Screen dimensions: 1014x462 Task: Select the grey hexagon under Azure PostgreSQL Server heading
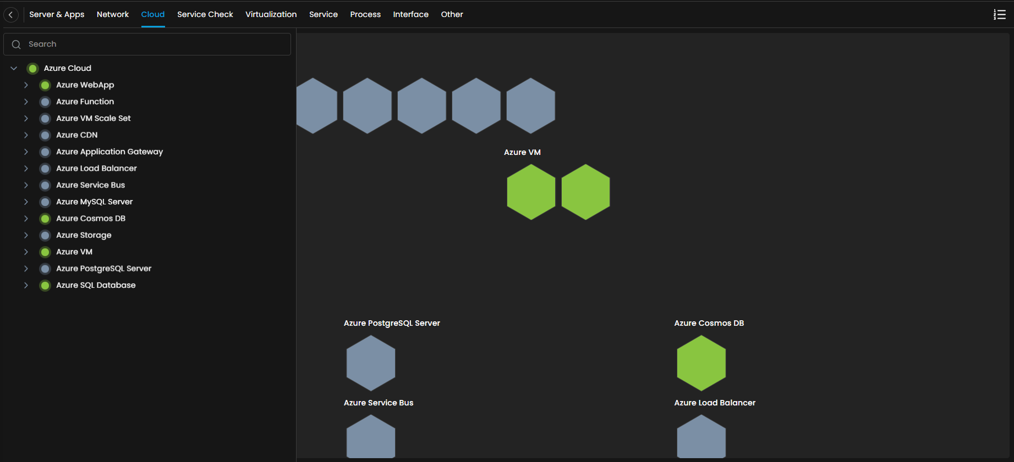pos(371,363)
